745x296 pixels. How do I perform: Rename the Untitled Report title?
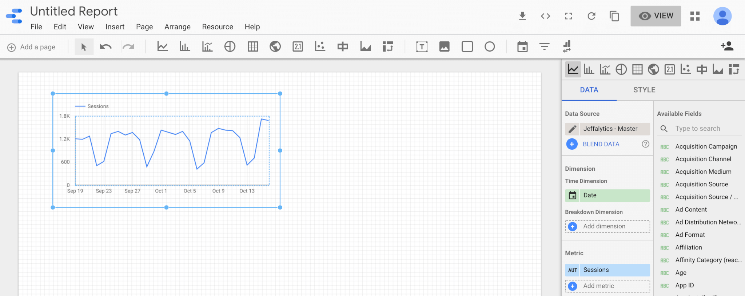point(74,11)
